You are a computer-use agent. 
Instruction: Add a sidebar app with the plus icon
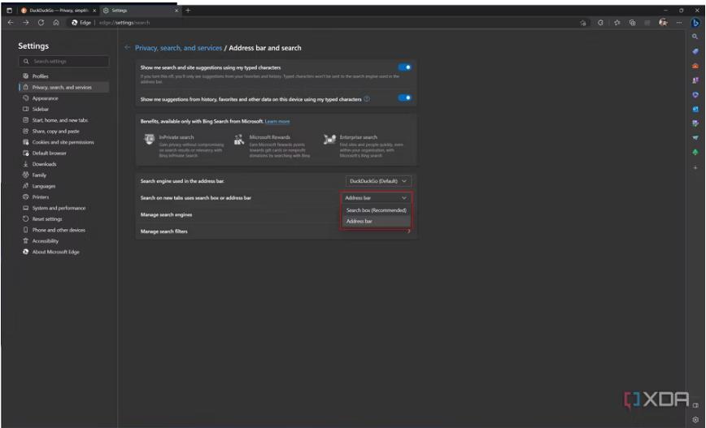pos(695,167)
